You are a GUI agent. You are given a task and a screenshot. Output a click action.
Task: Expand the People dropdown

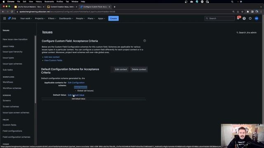tap(80, 18)
